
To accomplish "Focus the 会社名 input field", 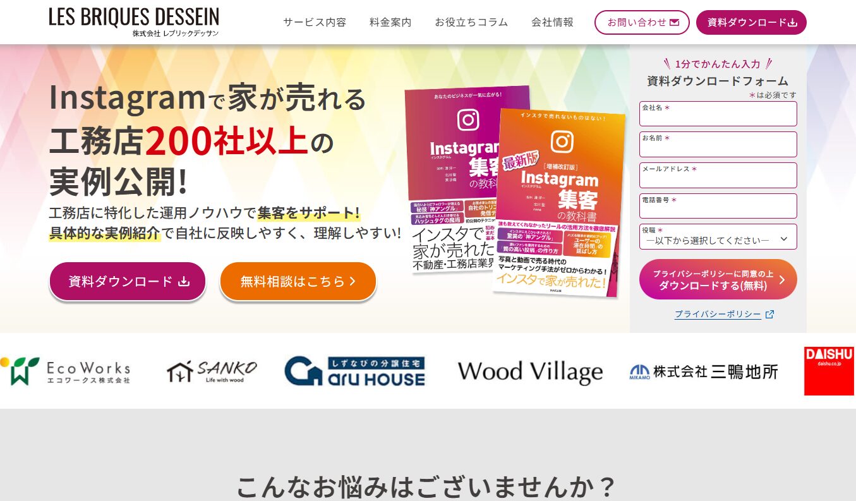I will 718,114.
